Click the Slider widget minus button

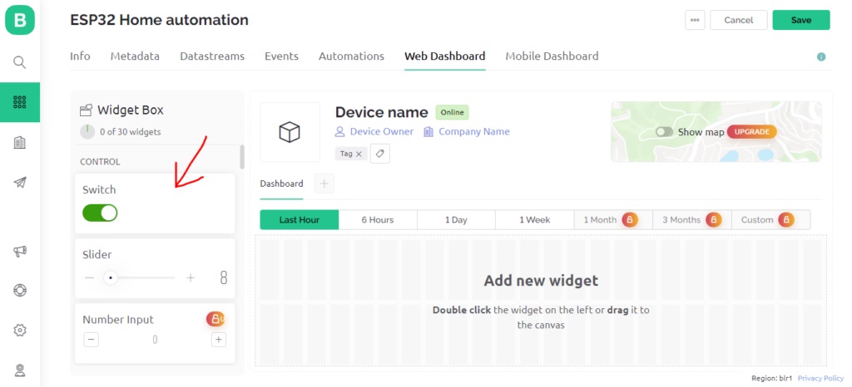click(x=90, y=277)
